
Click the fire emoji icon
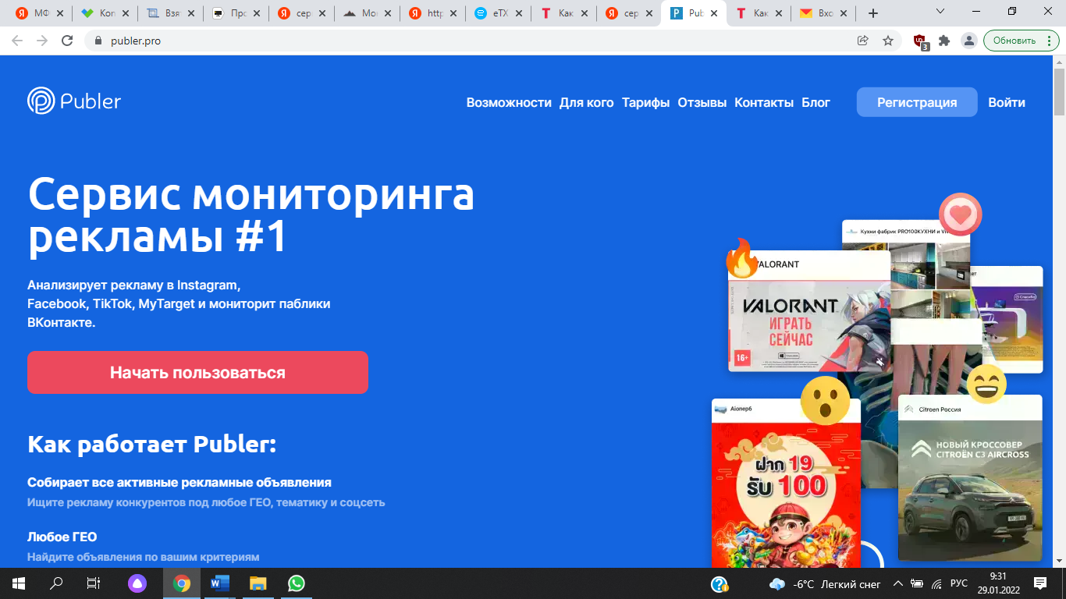[742, 258]
